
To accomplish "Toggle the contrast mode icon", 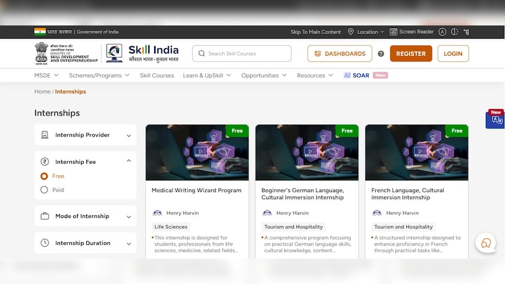I will click(x=455, y=31).
